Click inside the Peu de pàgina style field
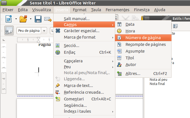Viewport: 190px width, 118px height. (29, 31)
